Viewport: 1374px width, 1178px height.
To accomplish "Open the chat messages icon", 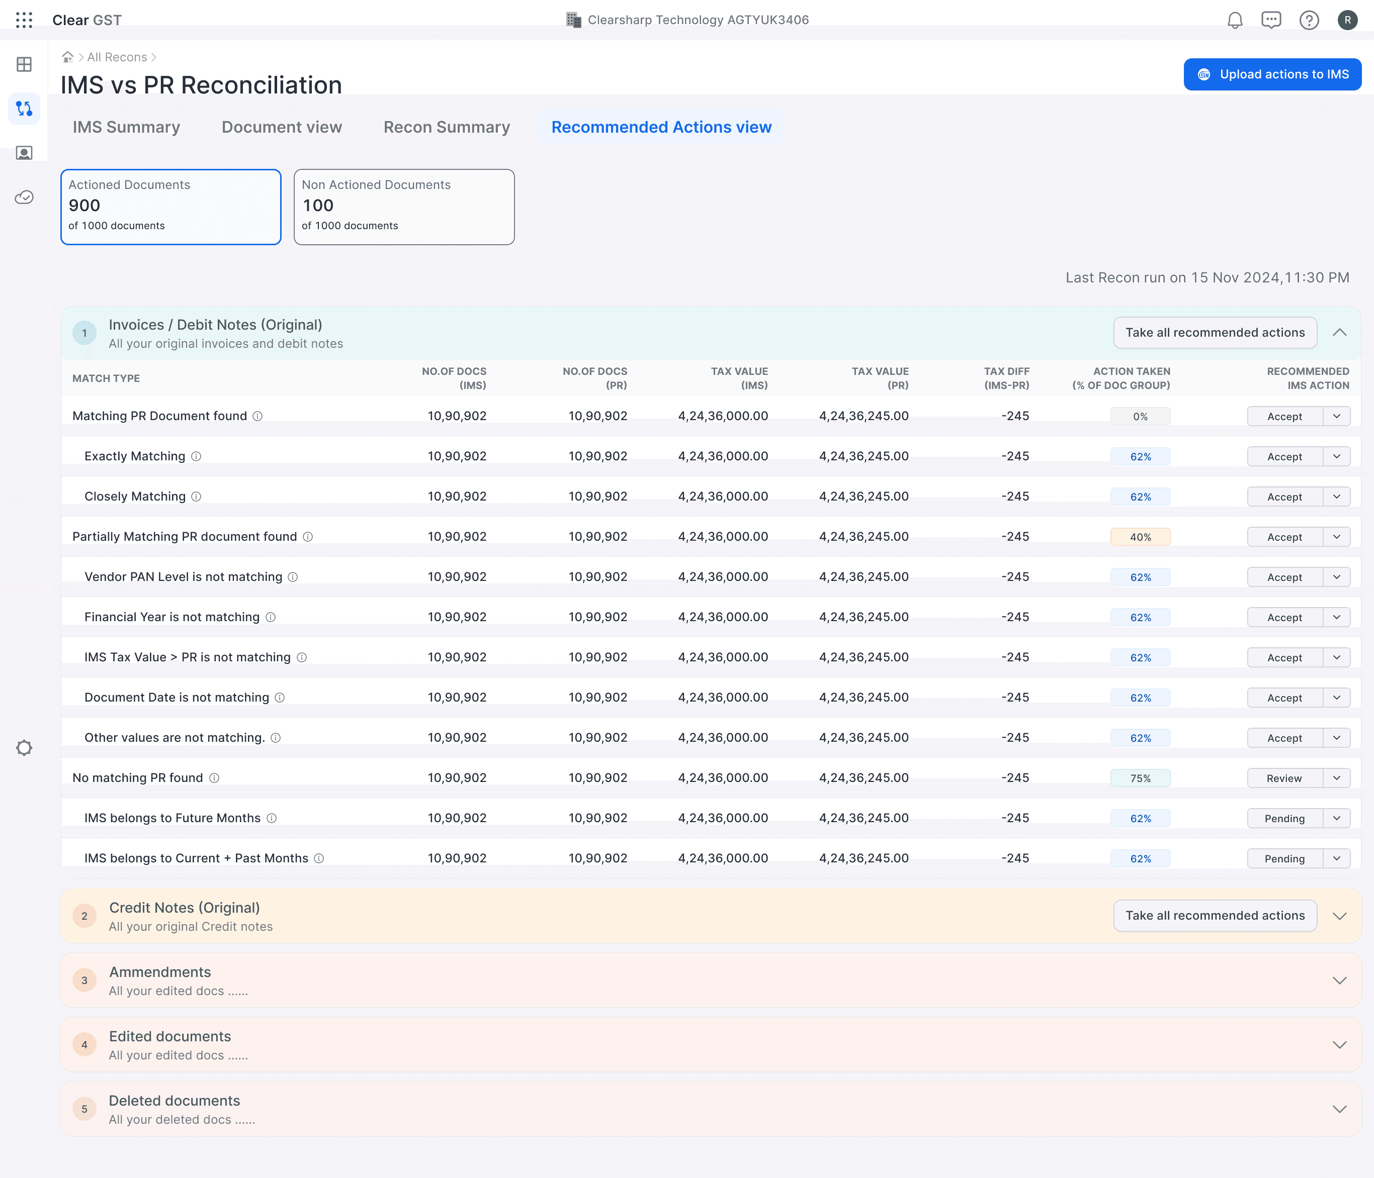I will pyautogui.click(x=1271, y=20).
